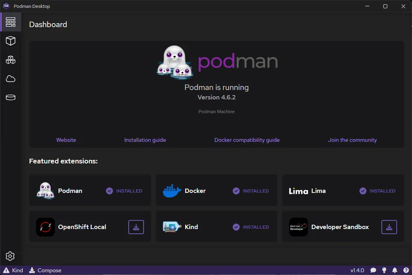Install the OpenShift Local extension
The width and height of the screenshot is (412, 275).
tap(136, 227)
